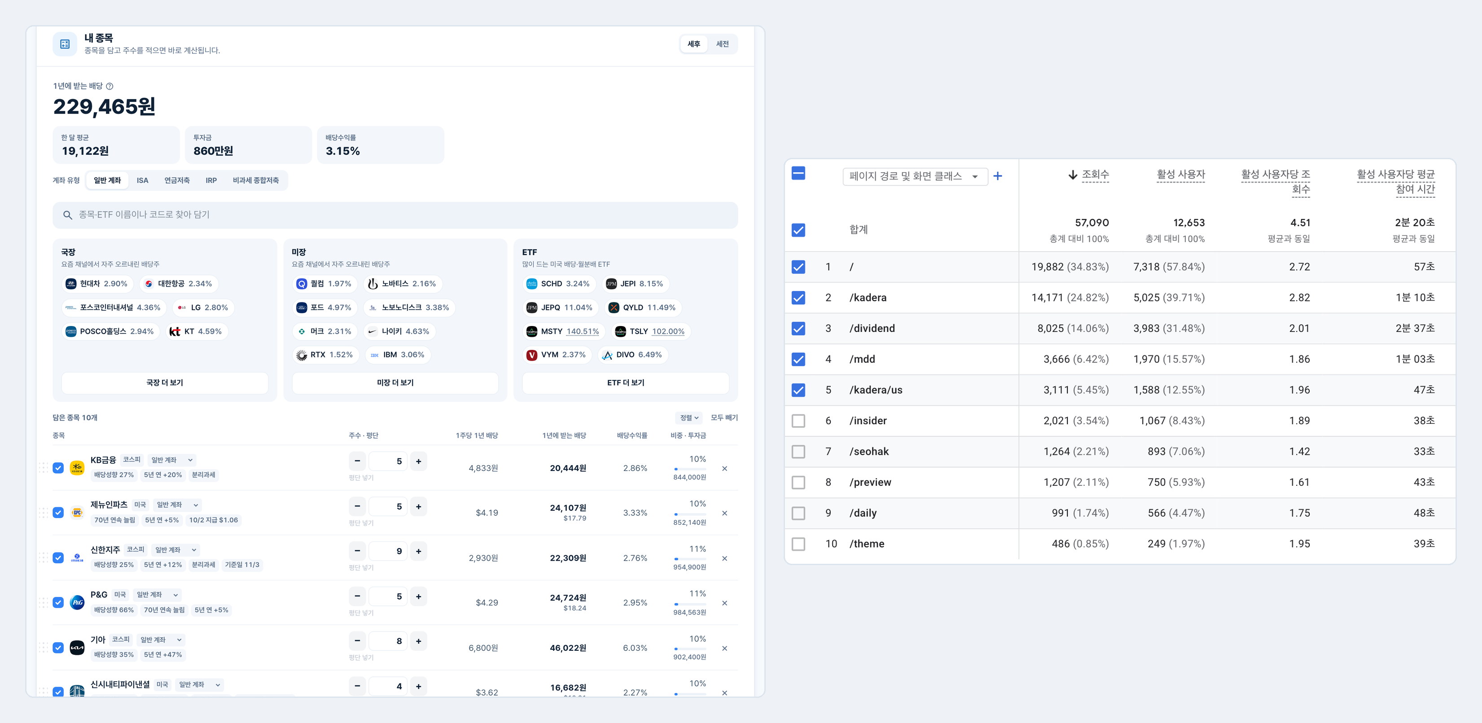1482x723 pixels.
Task: Uncheck the 합계 totals checkbox
Action: tap(798, 231)
